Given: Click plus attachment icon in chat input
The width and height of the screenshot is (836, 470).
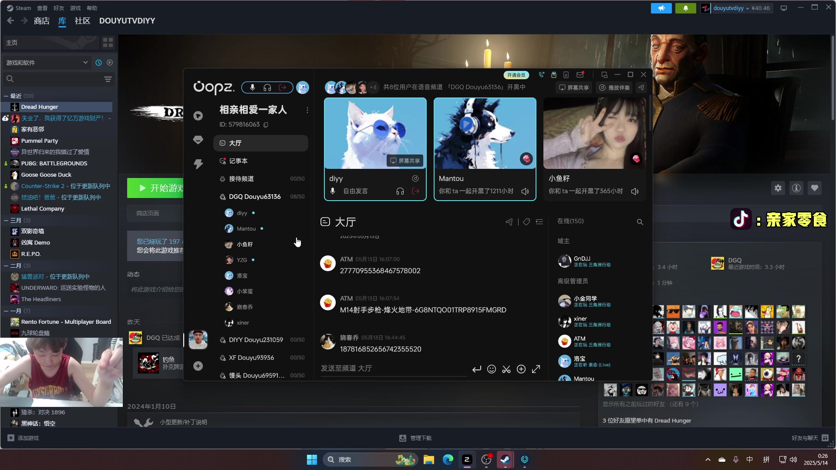Looking at the screenshot, I should click(521, 369).
